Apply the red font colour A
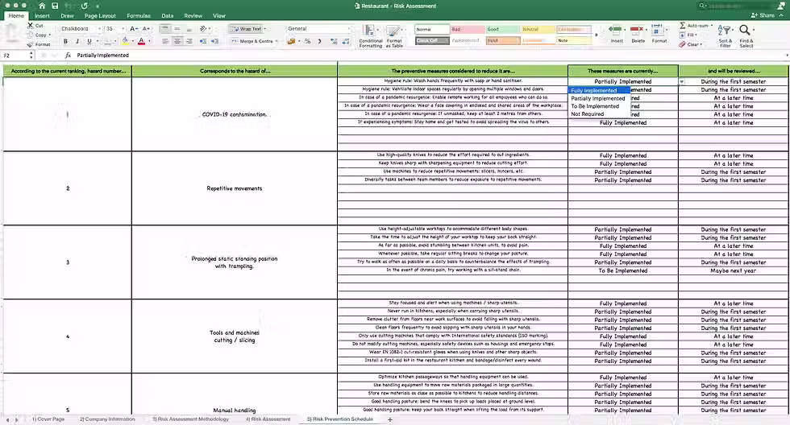 pyautogui.click(x=142, y=41)
